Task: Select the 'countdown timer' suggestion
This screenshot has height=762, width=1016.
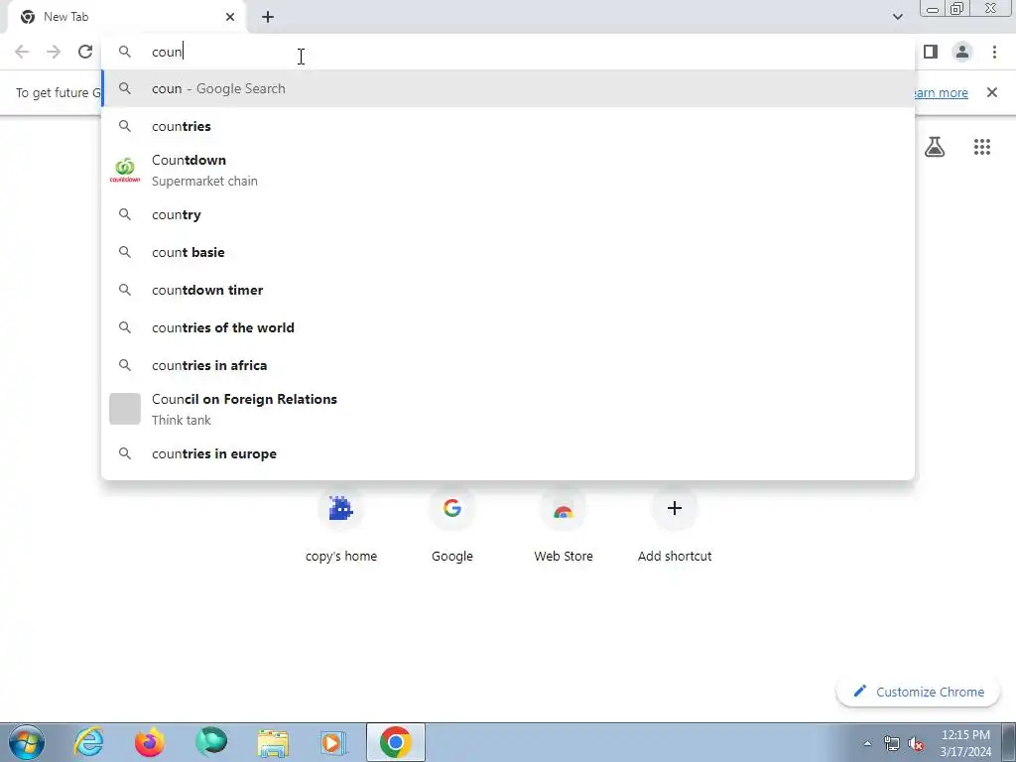Action: [508, 290]
